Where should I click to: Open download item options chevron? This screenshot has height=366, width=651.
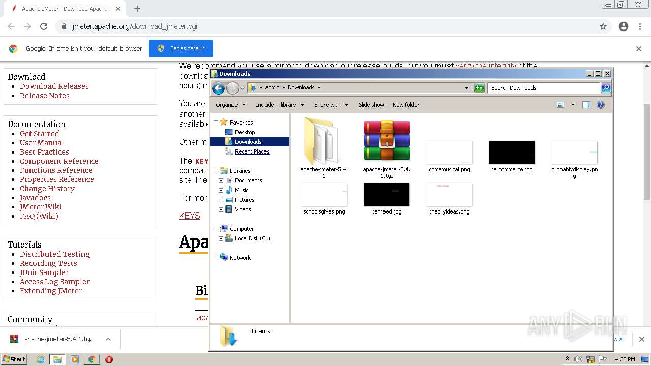108,339
